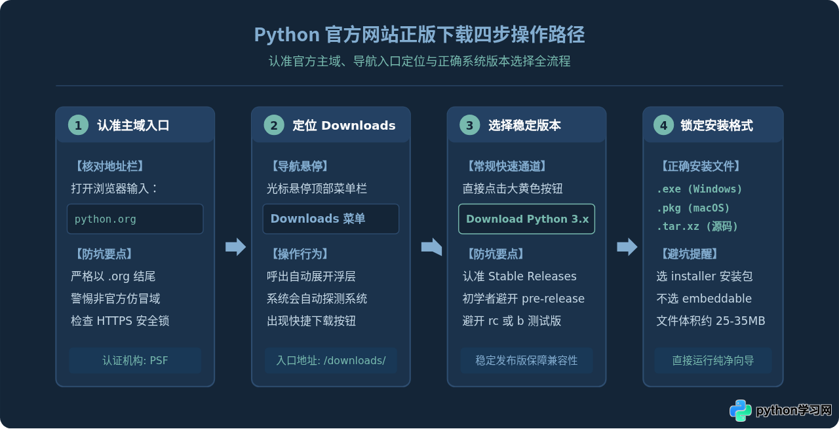Screen dimensions: 839x429
Task: Select the "锁定安装格式" card header
Action: coord(713,125)
